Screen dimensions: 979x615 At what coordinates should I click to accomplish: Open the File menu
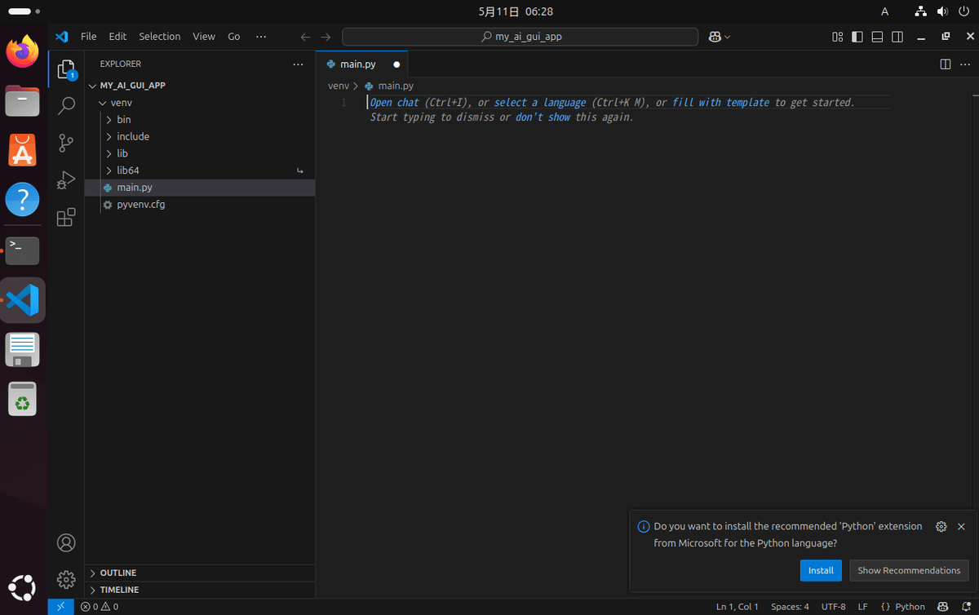[x=88, y=37]
